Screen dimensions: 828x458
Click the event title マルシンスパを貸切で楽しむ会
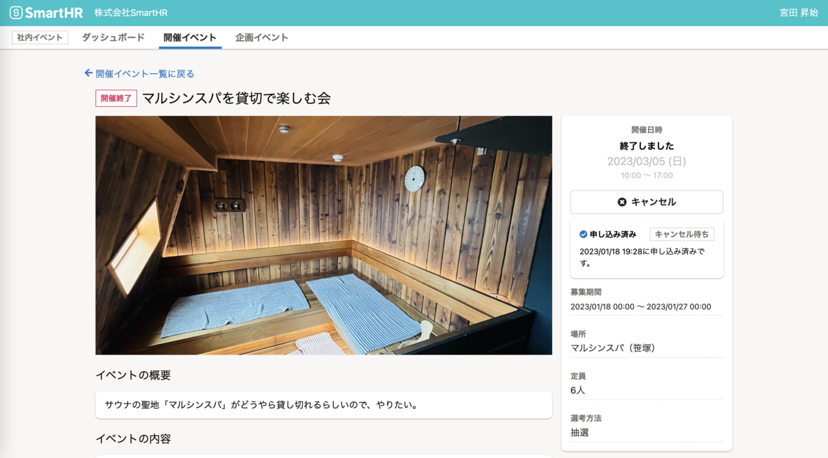(237, 98)
